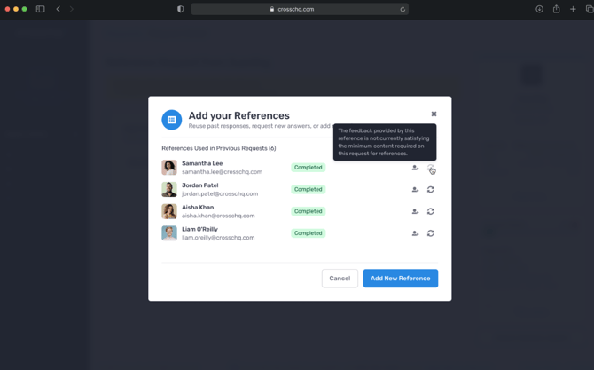Show browser downloads
Image resolution: width=594 pixels, height=370 pixels.
(539, 9)
